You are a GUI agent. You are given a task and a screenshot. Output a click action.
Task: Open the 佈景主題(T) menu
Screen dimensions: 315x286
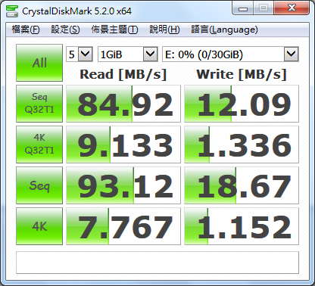pyautogui.click(x=114, y=30)
